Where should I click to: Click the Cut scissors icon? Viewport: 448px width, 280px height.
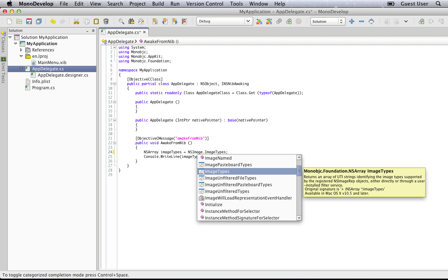pos(76,21)
